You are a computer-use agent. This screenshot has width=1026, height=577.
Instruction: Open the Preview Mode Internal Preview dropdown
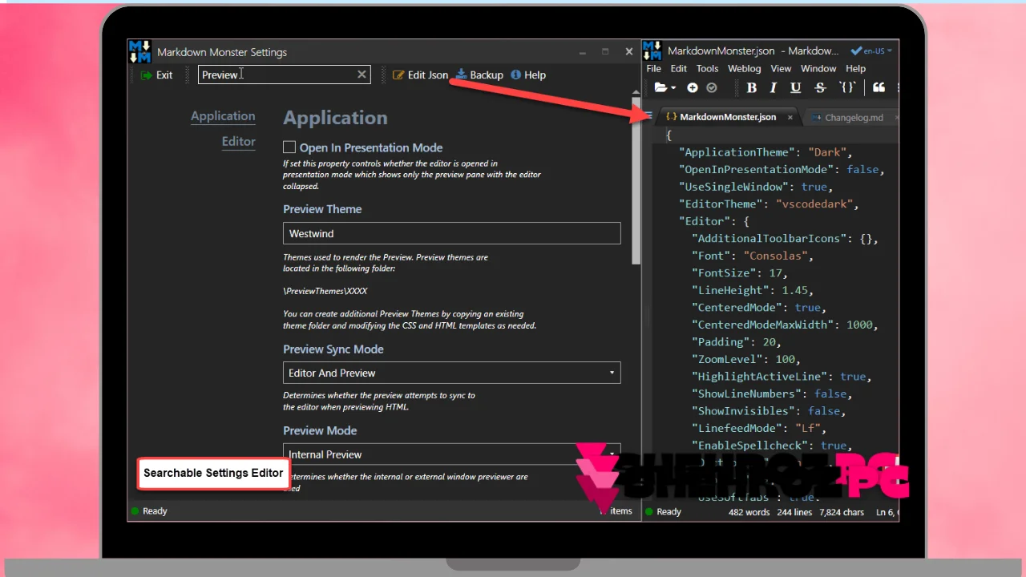tap(451, 454)
